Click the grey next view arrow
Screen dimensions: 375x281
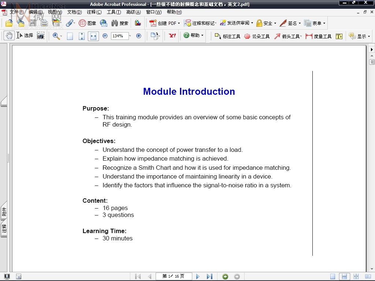coord(237,277)
